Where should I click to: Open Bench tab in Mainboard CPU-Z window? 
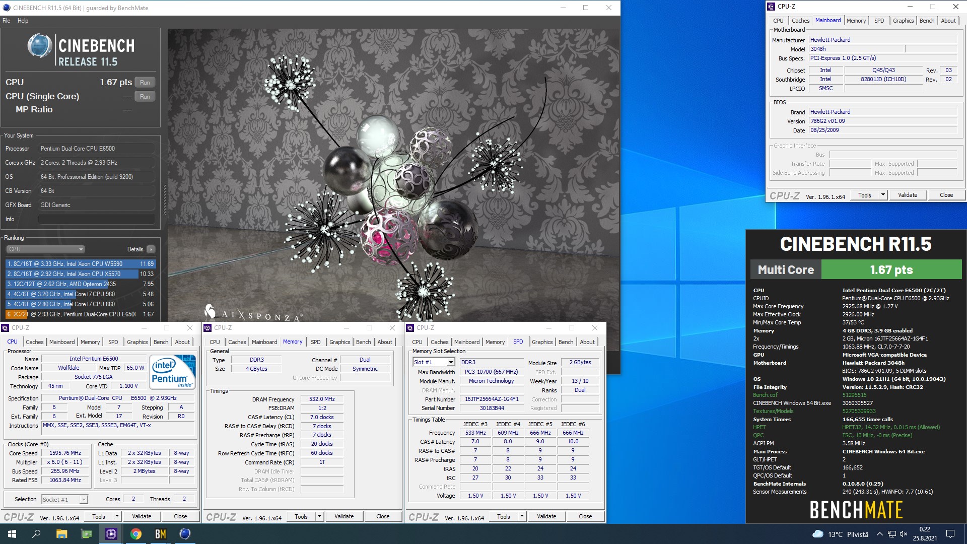click(x=927, y=21)
